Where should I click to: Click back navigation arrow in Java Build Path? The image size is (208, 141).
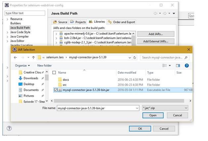pyautogui.click(x=155, y=13)
